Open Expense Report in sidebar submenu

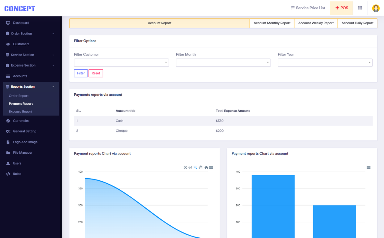coord(20,112)
